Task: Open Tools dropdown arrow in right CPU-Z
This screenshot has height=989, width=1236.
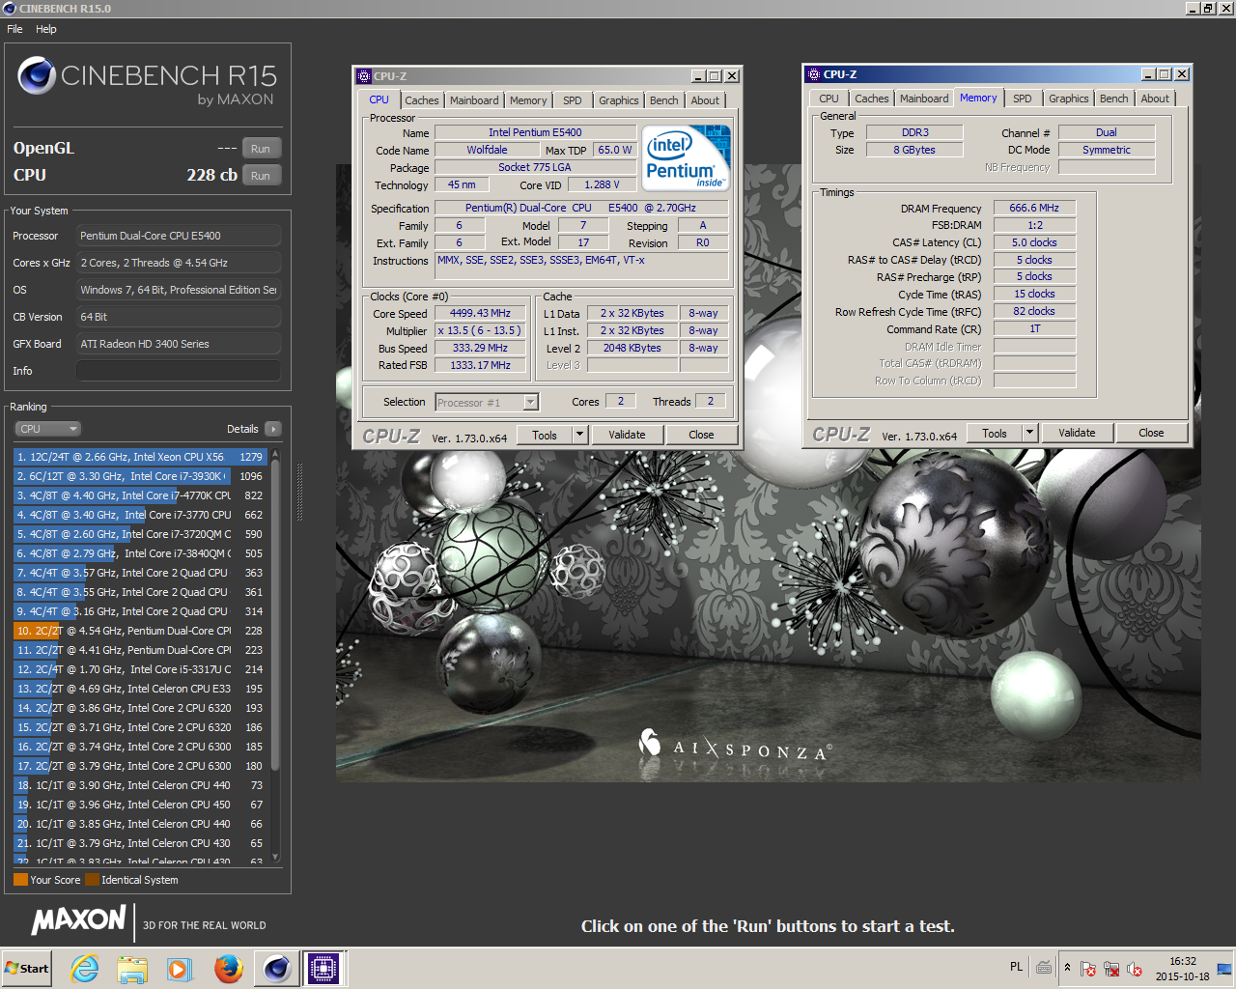Action: point(1030,434)
